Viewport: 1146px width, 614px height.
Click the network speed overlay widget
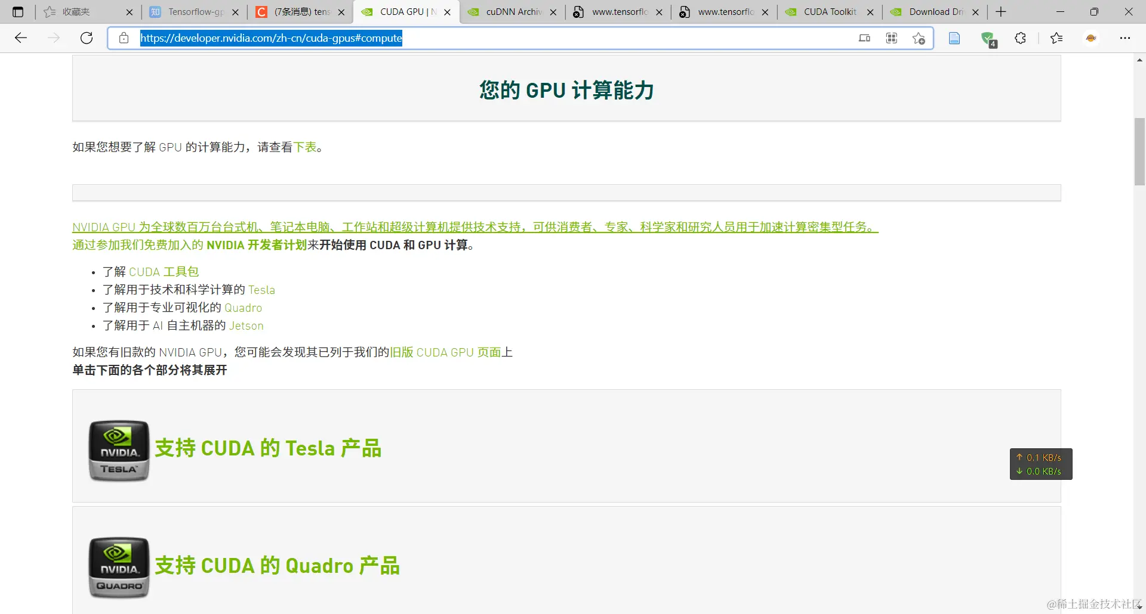[x=1041, y=464]
